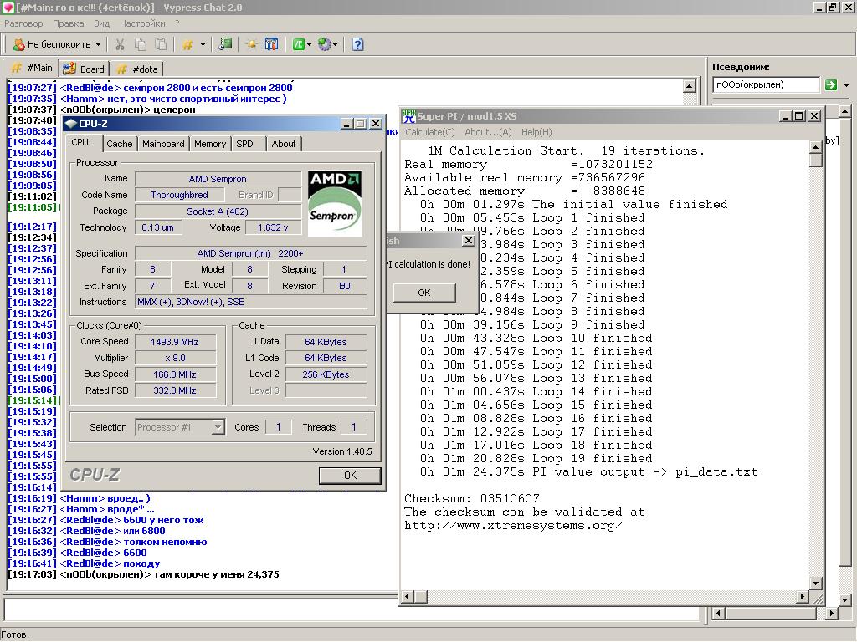857x642 pixels.
Task: Open the Настройки menu
Action: pyautogui.click(x=142, y=23)
